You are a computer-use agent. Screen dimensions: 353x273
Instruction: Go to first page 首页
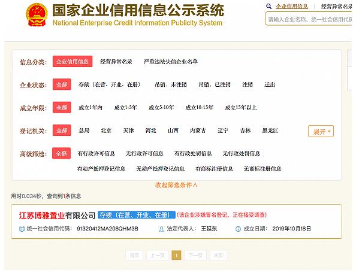pos(134,255)
